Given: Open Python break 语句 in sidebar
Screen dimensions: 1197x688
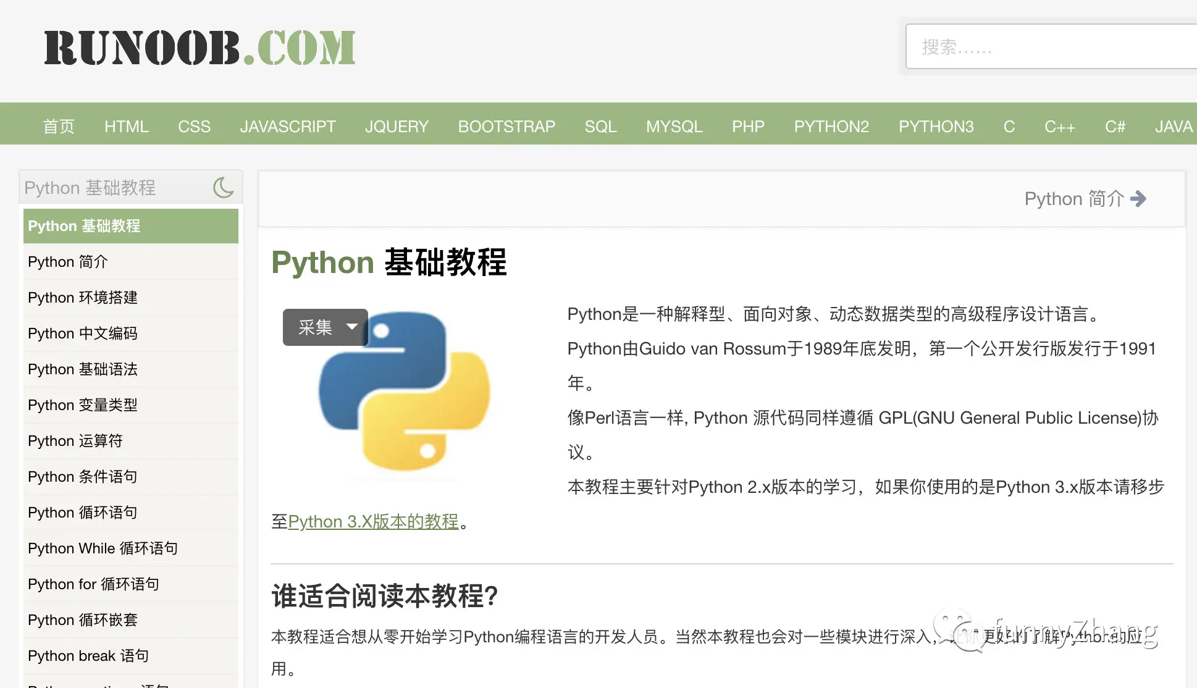Looking at the screenshot, I should 88,656.
